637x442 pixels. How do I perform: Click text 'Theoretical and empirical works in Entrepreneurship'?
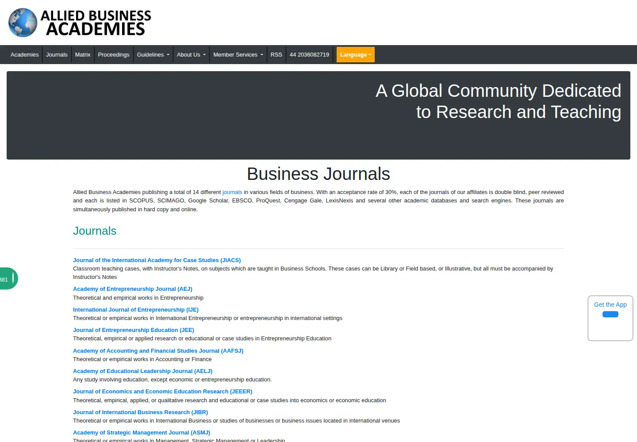pos(138,298)
